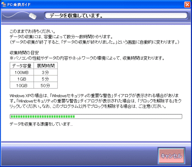192x167 pixels.
Task: Click the データを収集しています。 heading
Action: coord(76,16)
